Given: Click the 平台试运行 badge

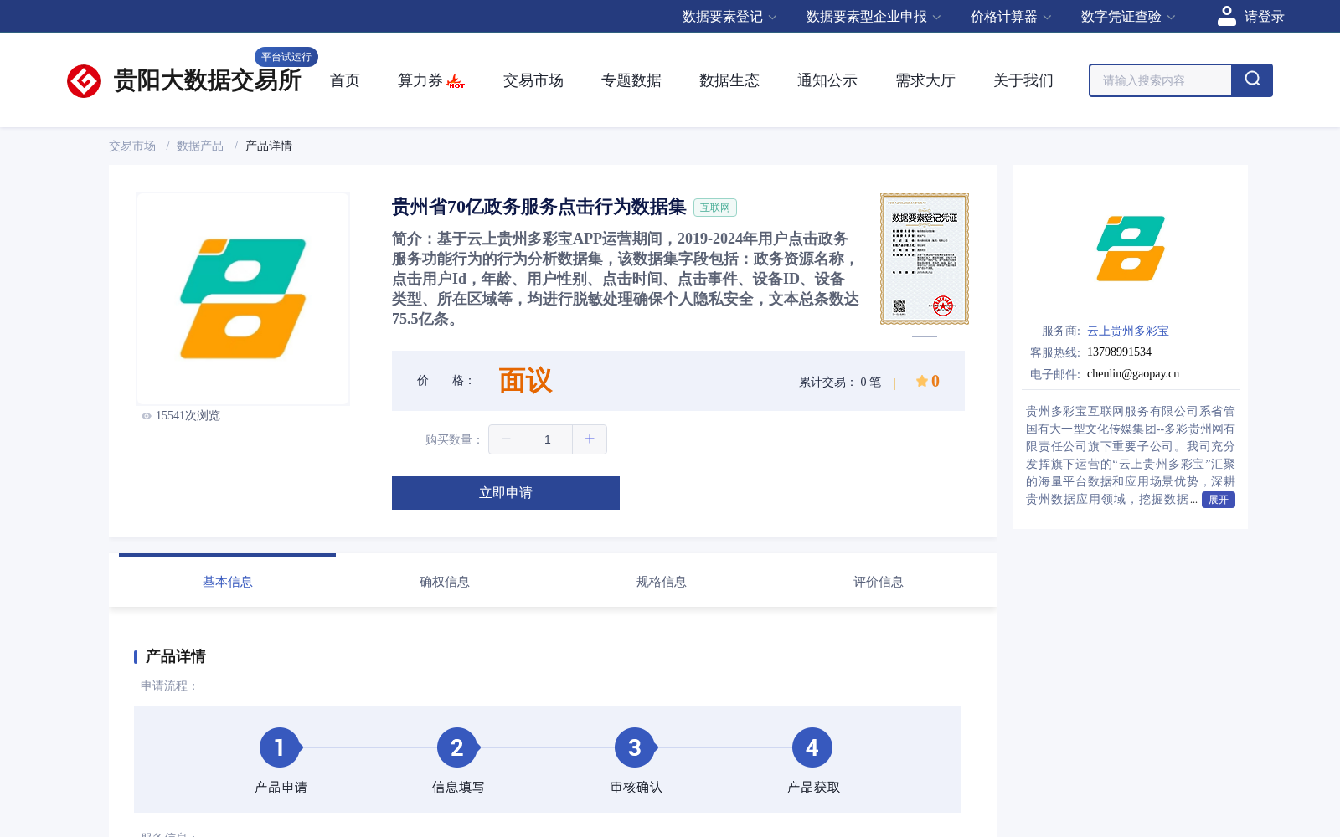Looking at the screenshot, I should (x=286, y=57).
